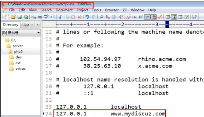This screenshot has width=204, height=117.
Task: Open the File menu
Action: (x=12, y=10)
